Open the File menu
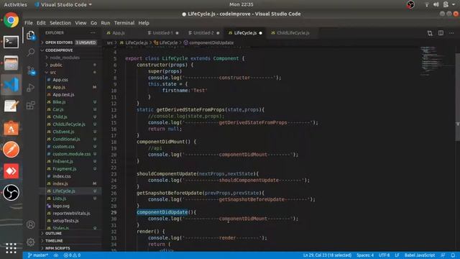 pos(29,23)
